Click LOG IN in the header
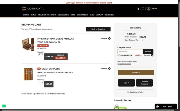180x111 pixels. click(154, 9)
